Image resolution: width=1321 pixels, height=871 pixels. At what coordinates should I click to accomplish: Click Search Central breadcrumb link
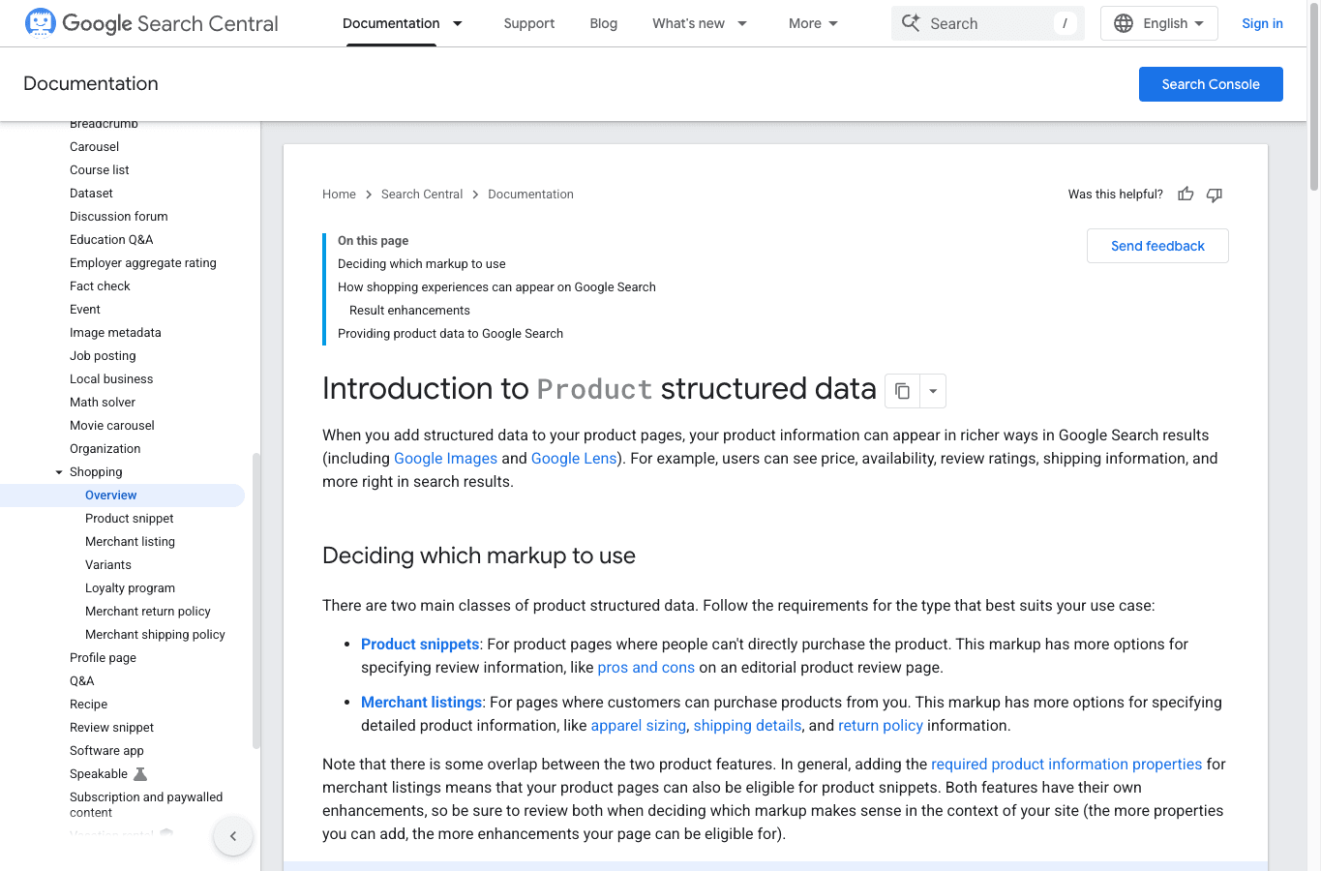point(422,195)
